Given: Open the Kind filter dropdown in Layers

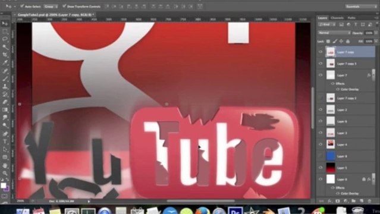Looking at the screenshot, I should click(327, 24).
